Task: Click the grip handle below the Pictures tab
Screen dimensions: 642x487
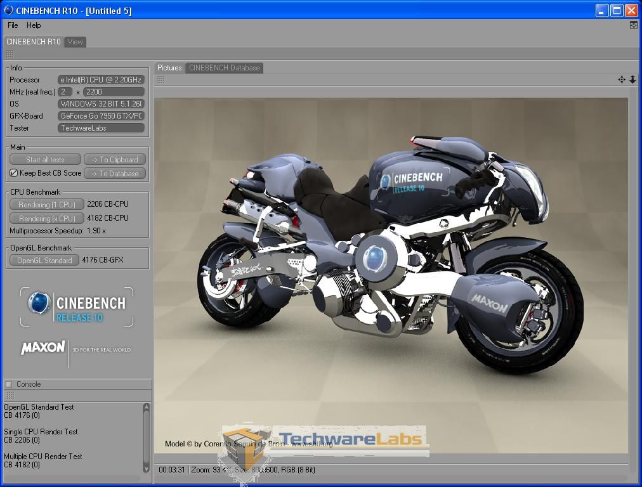Action: (x=161, y=80)
